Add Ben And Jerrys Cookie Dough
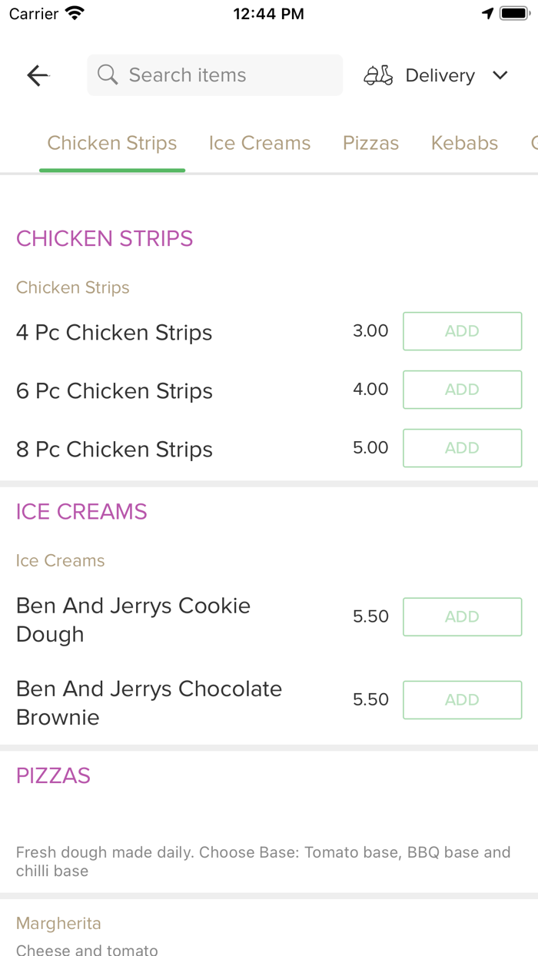Screen dimensions: 538x956 (x=462, y=617)
